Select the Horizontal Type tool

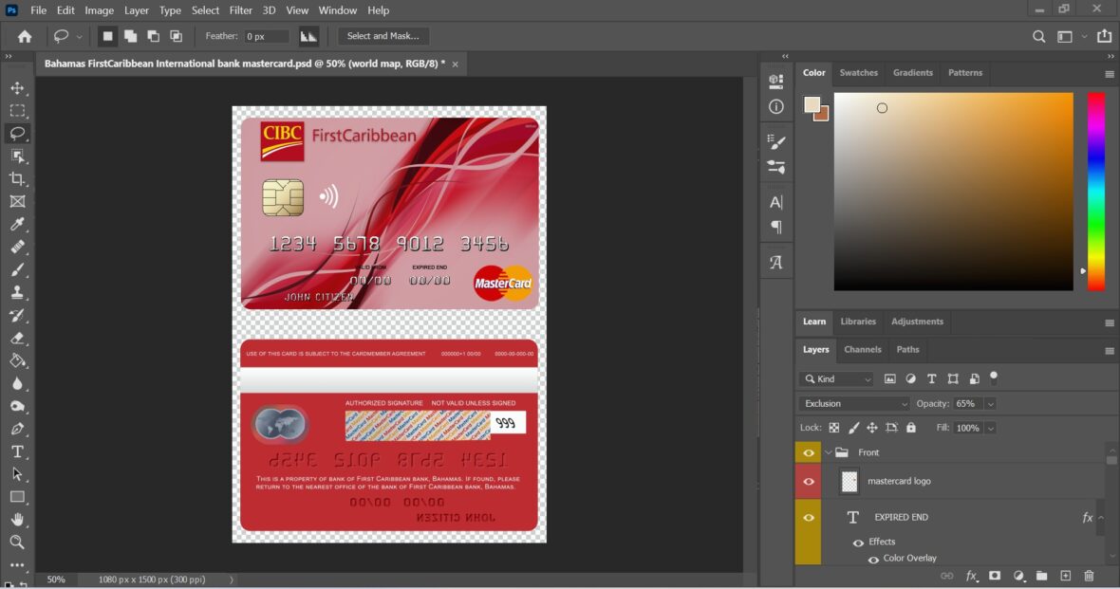(x=17, y=451)
